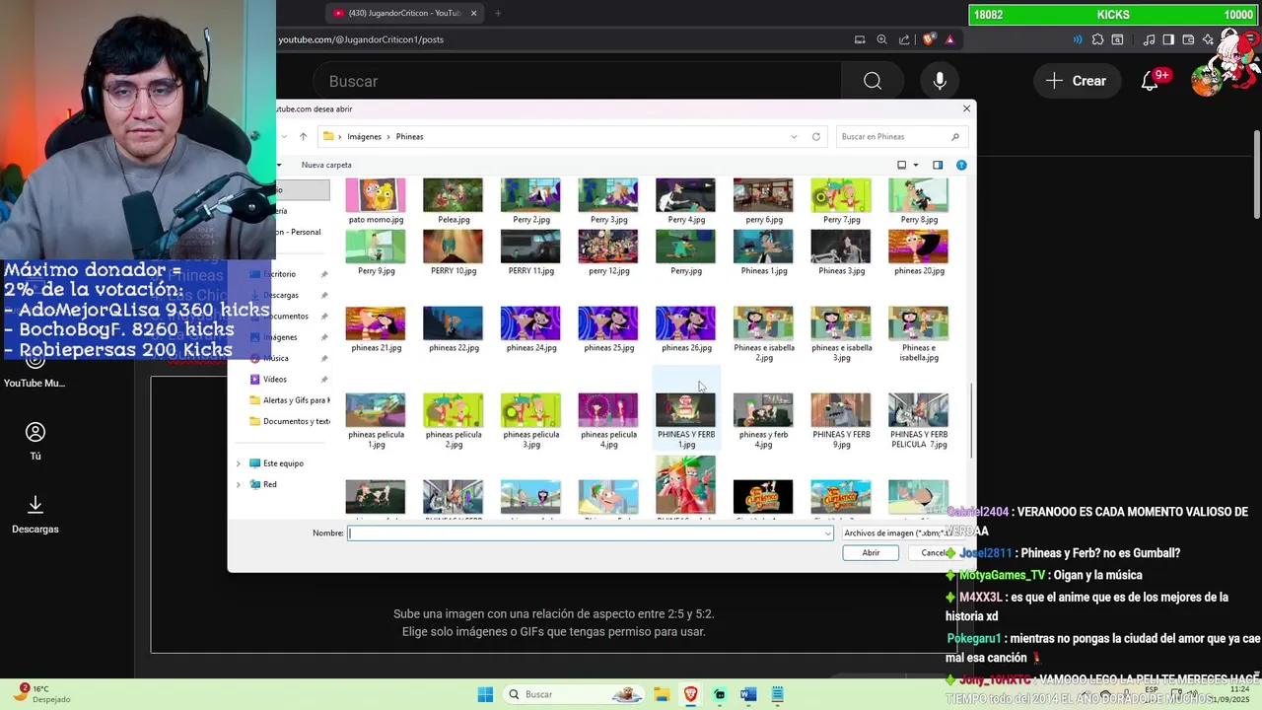Open the Brave playlist music note icon
The width and height of the screenshot is (1262, 710).
[1150, 39]
